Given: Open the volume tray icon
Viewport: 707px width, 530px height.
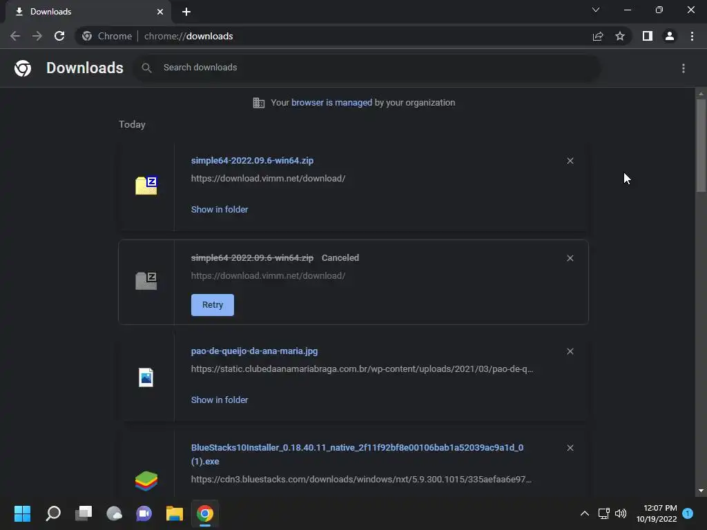Looking at the screenshot, I should click(621, 513).
